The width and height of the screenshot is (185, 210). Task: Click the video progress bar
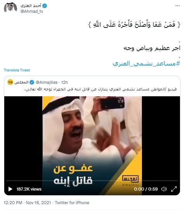point(92,180)
